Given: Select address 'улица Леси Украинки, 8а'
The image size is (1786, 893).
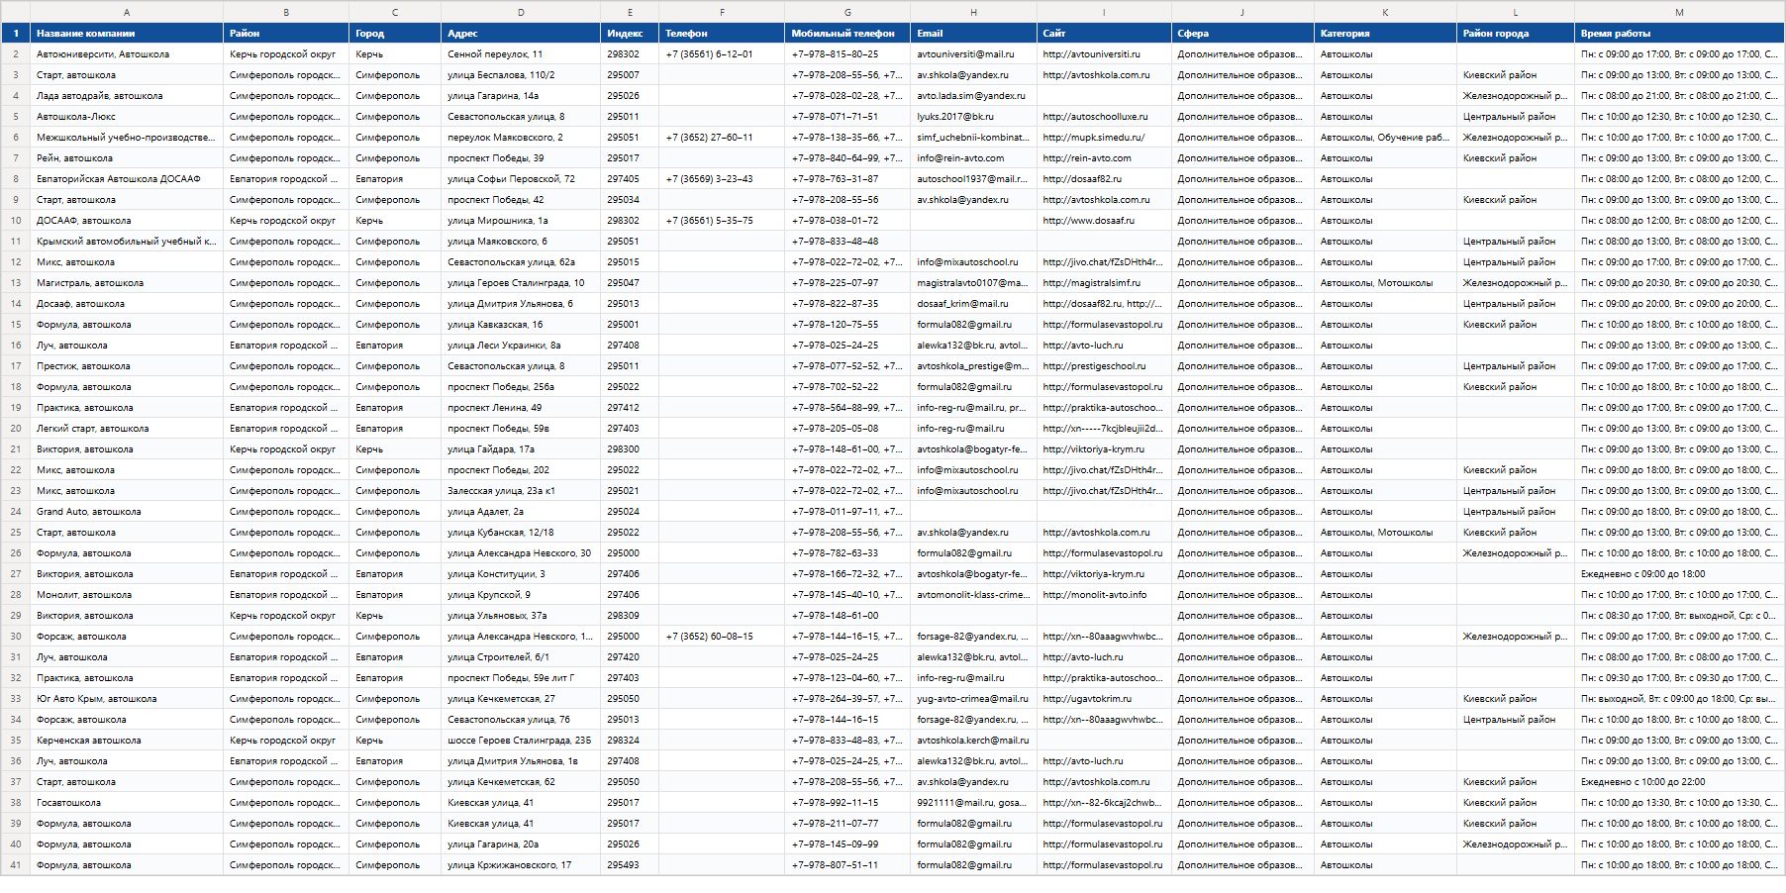Looking at the screenshot, I should point(521,346).
